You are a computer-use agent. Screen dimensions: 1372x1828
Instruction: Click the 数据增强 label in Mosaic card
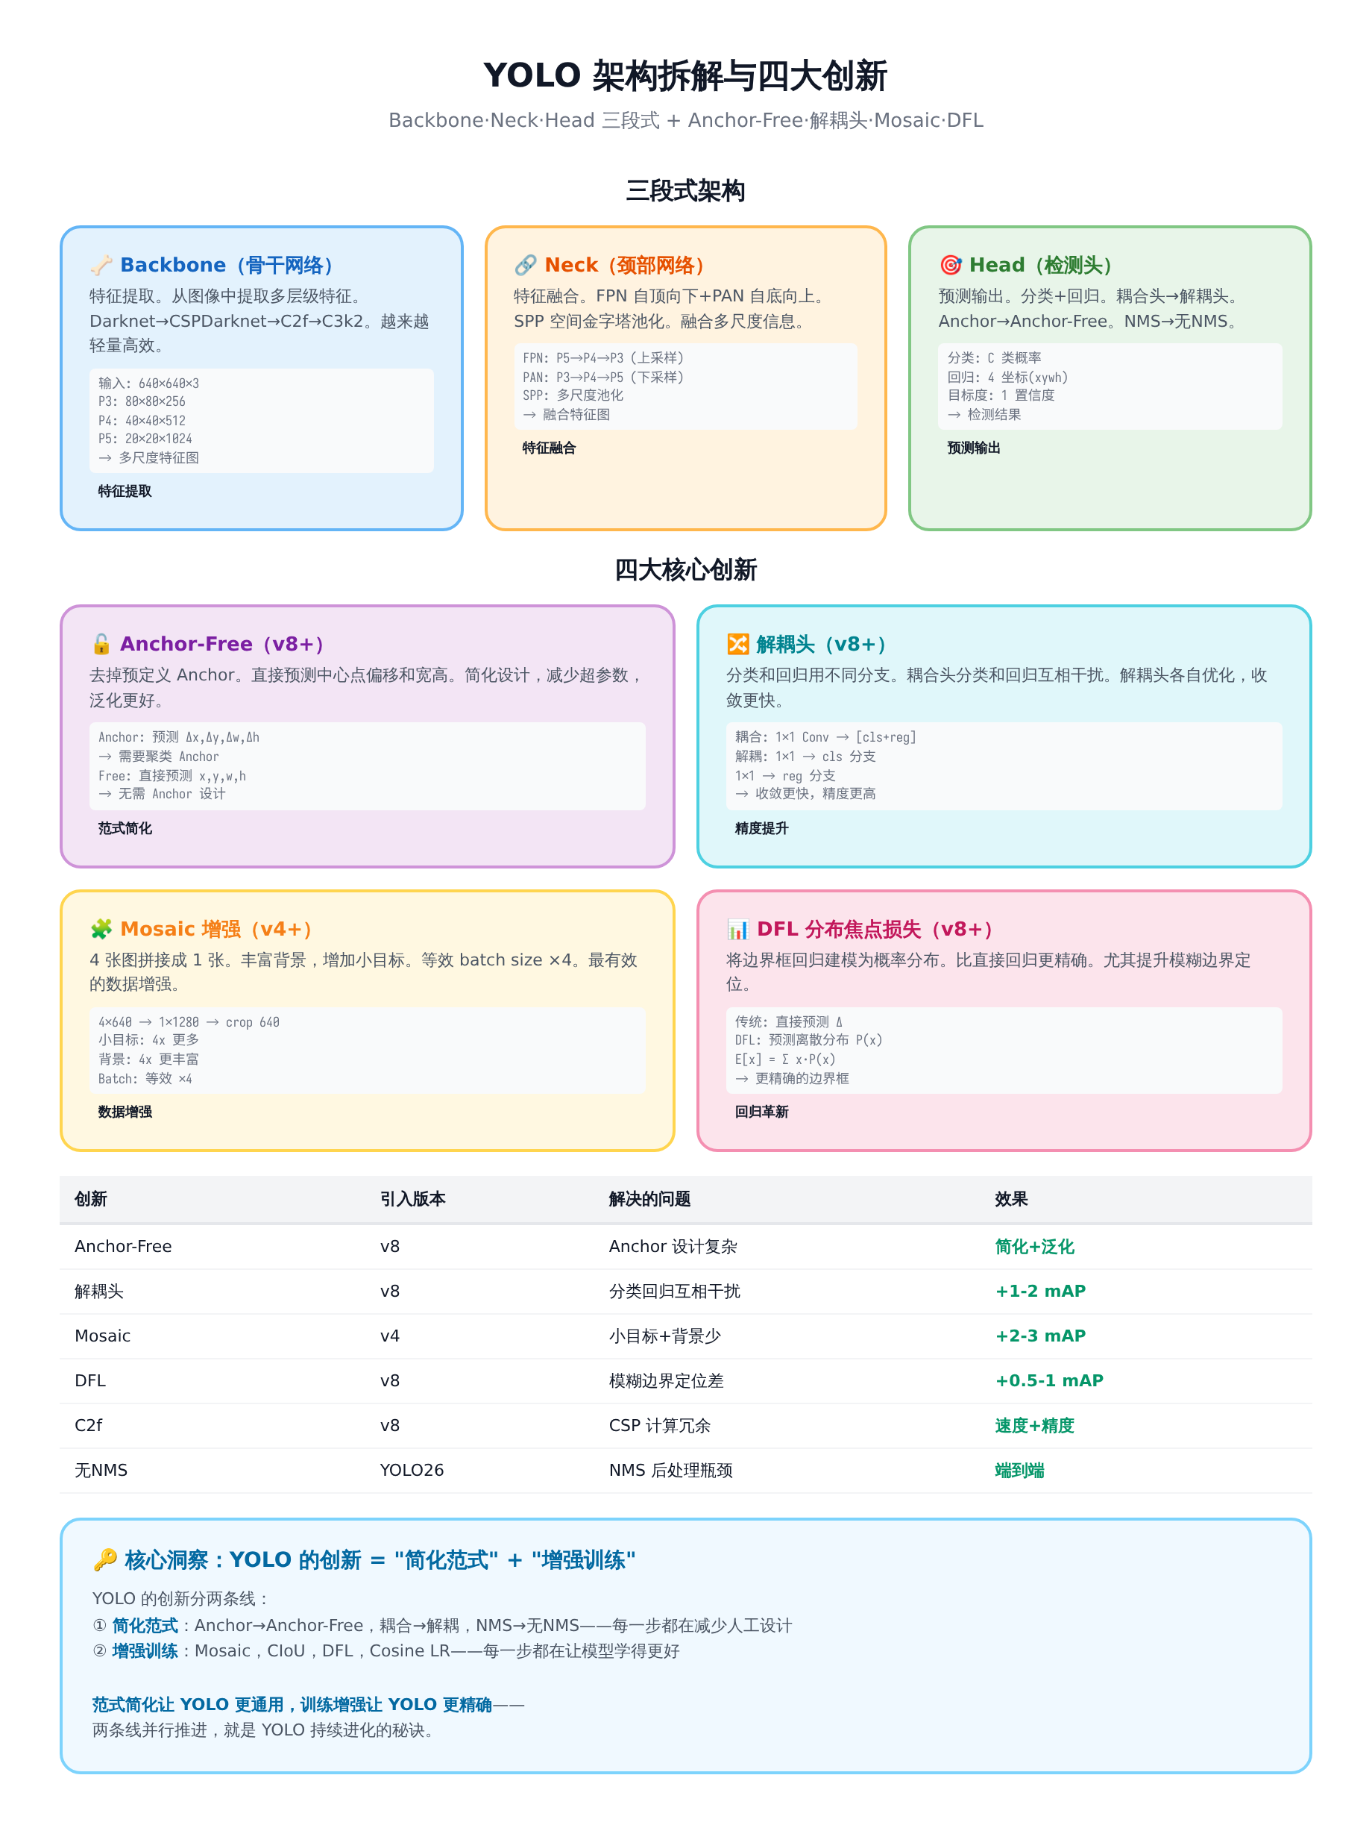pyautogui.click(x=125, y=1112)
